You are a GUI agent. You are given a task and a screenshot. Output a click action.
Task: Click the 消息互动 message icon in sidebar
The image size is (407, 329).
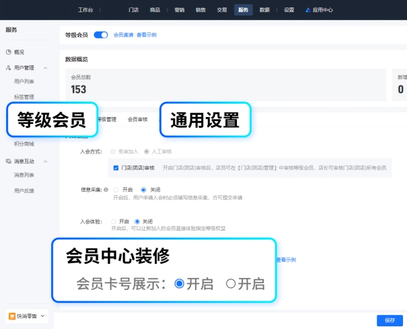pos(8,161)
